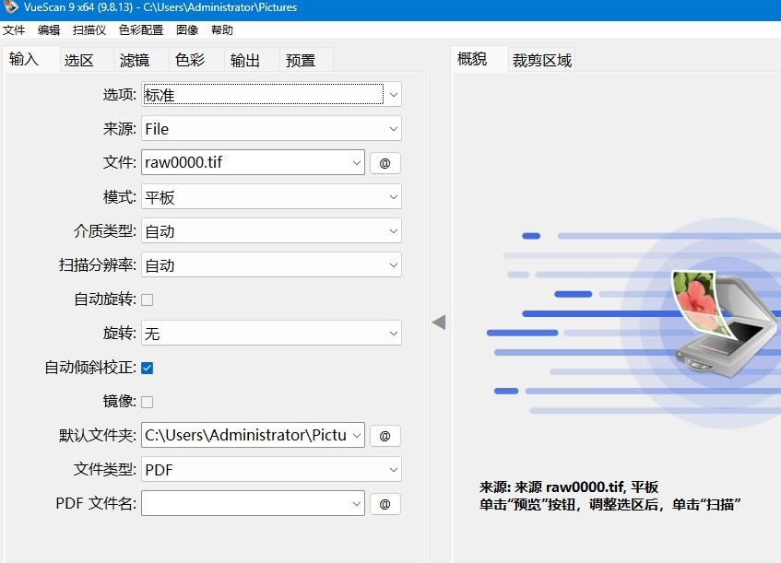
Task: Open the 扫描分辨率 dropdown
Action: click(271, 264)
